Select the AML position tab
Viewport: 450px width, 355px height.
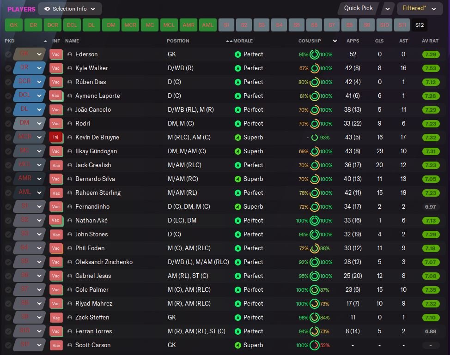tap(208, 25)
